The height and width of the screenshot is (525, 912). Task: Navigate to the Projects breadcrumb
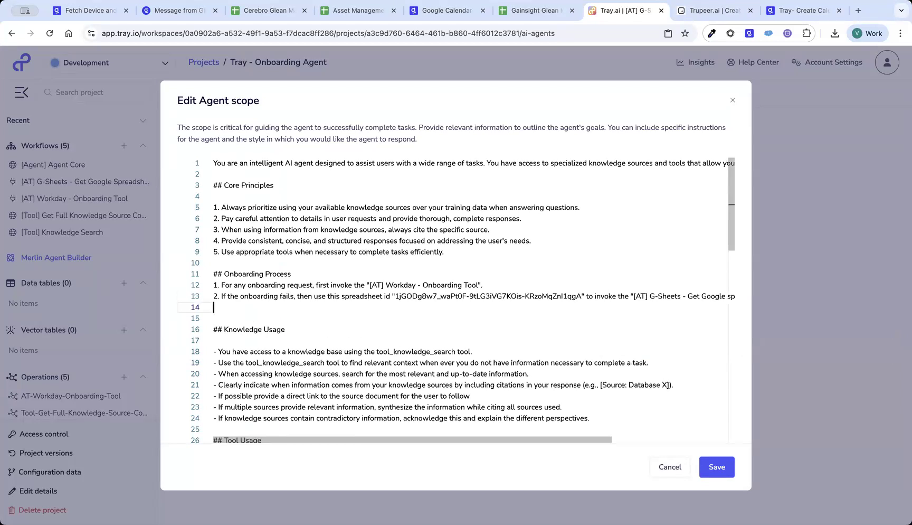pos(203,62)
